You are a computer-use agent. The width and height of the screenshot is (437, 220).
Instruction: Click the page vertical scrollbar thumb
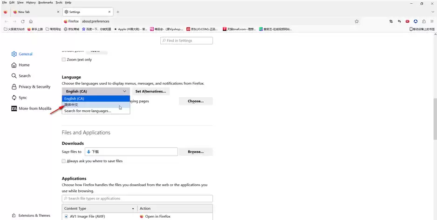coord(435,119)
